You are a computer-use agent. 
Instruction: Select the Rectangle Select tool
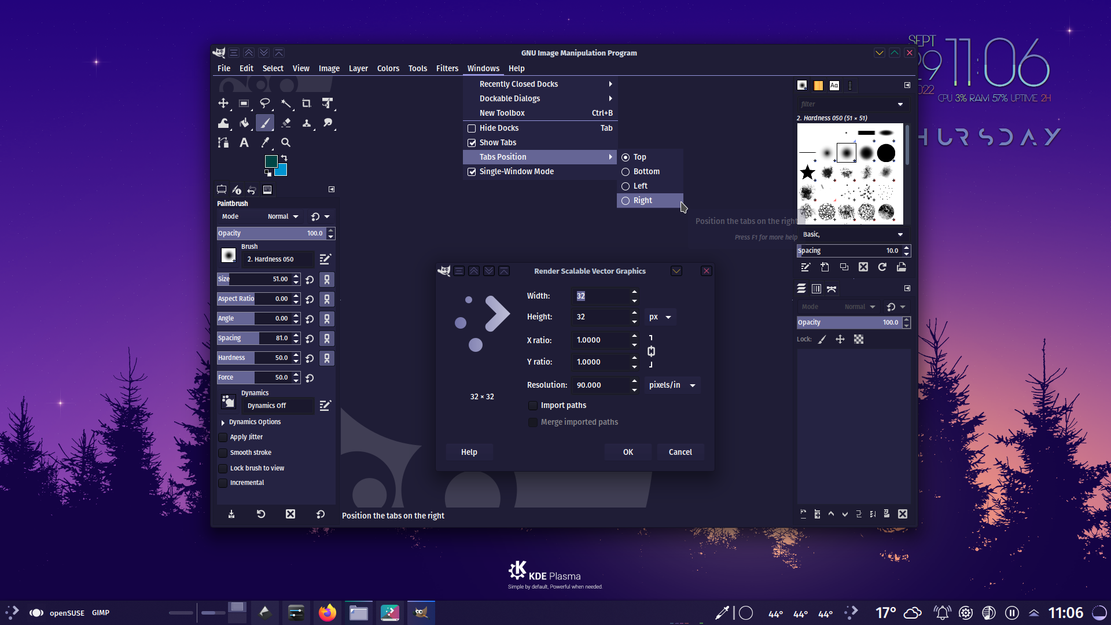244,104
